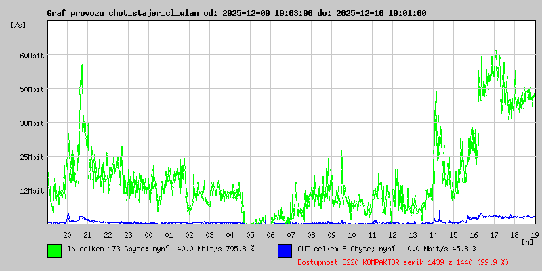Click the '11' hour label on x-axis

click(x=372, y=235)
